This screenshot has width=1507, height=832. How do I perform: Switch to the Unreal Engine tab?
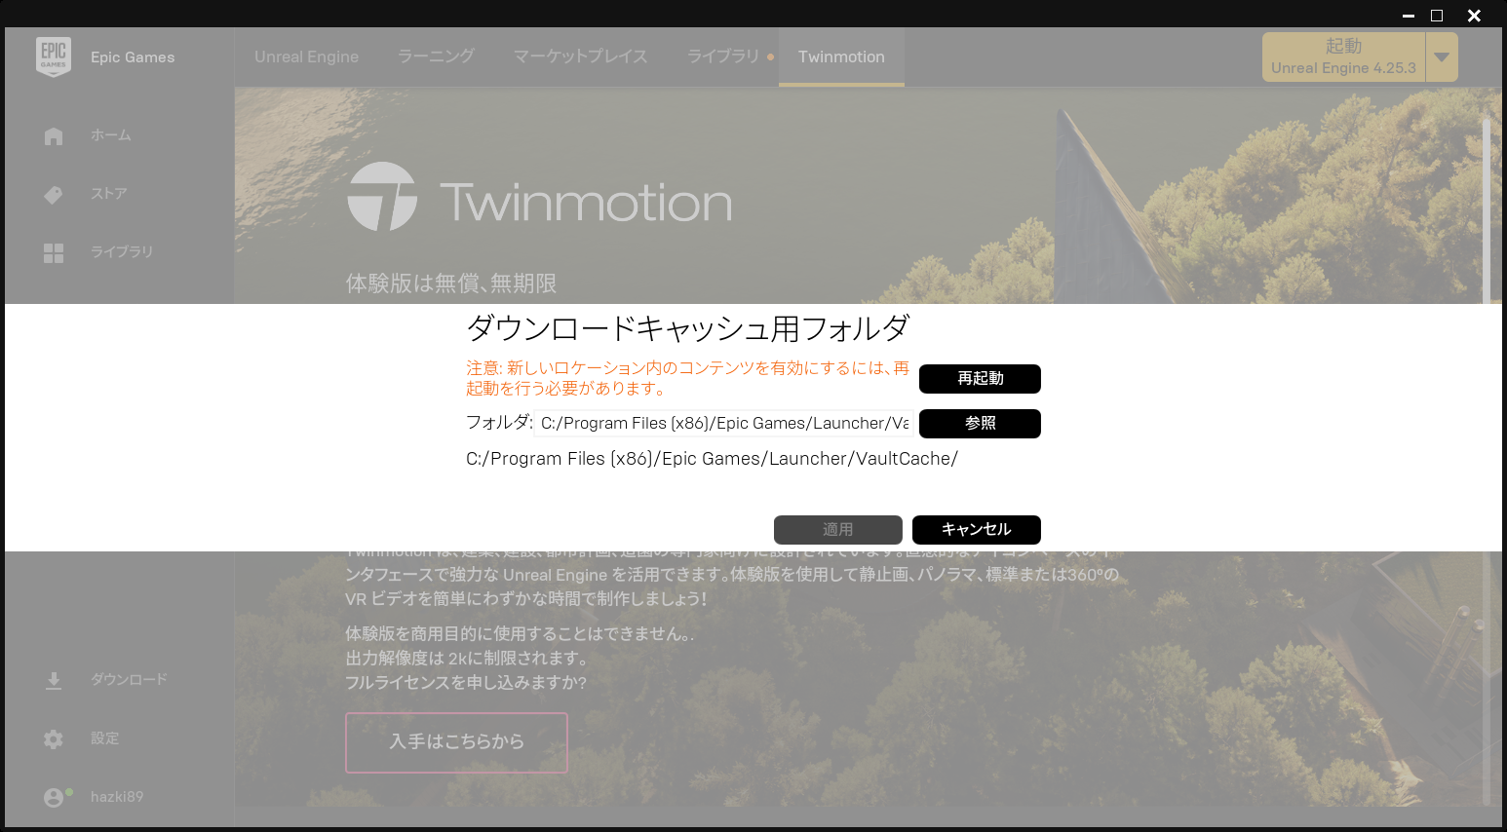point(306,57)
